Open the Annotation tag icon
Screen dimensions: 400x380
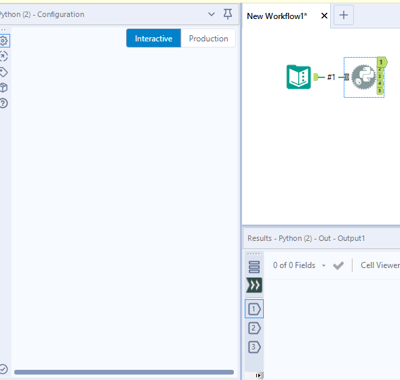[4, 72]
